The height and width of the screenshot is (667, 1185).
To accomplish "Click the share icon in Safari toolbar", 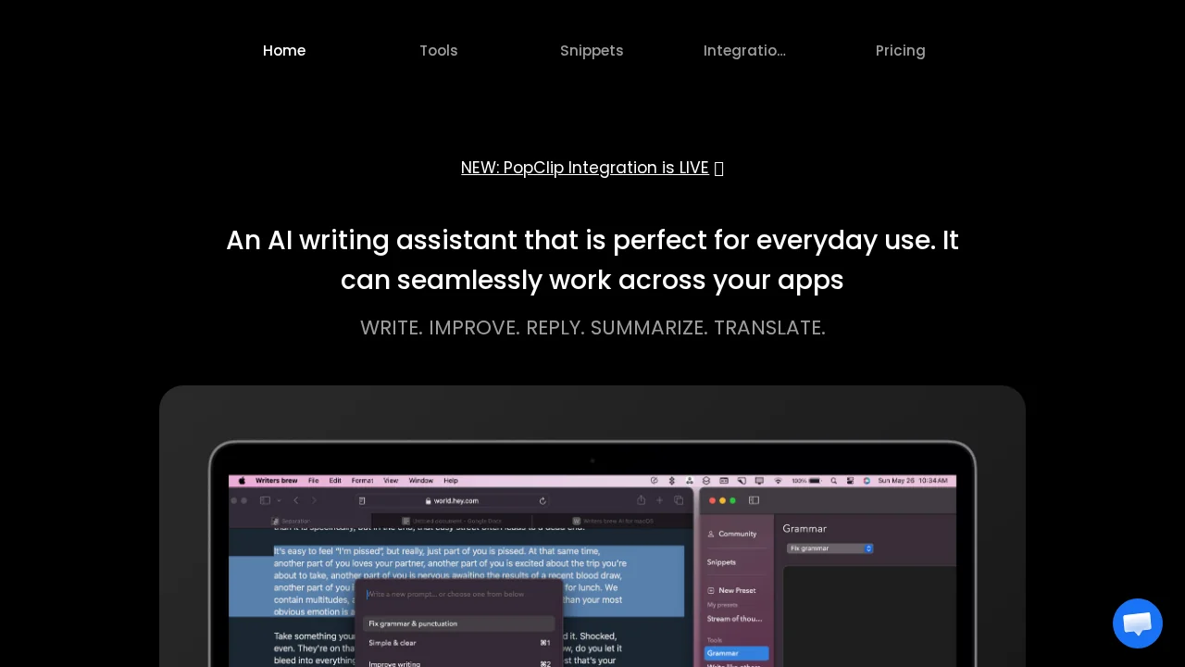I will pyautogui.click(x=641, y=499).
